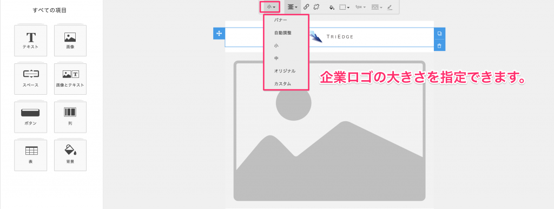554x209 pixels.
Task: Add a 画像とテキスト block
Action: [x=70, y=79]
